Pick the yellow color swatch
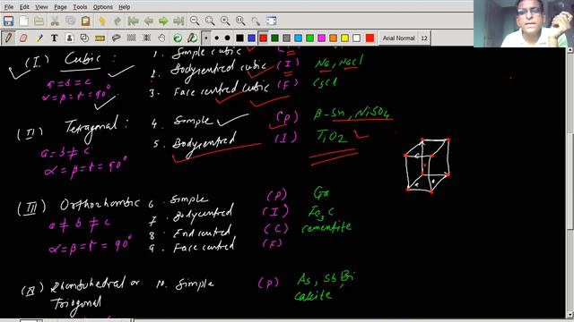This screenshot has width=574, height=322. [x=344, y=38]
